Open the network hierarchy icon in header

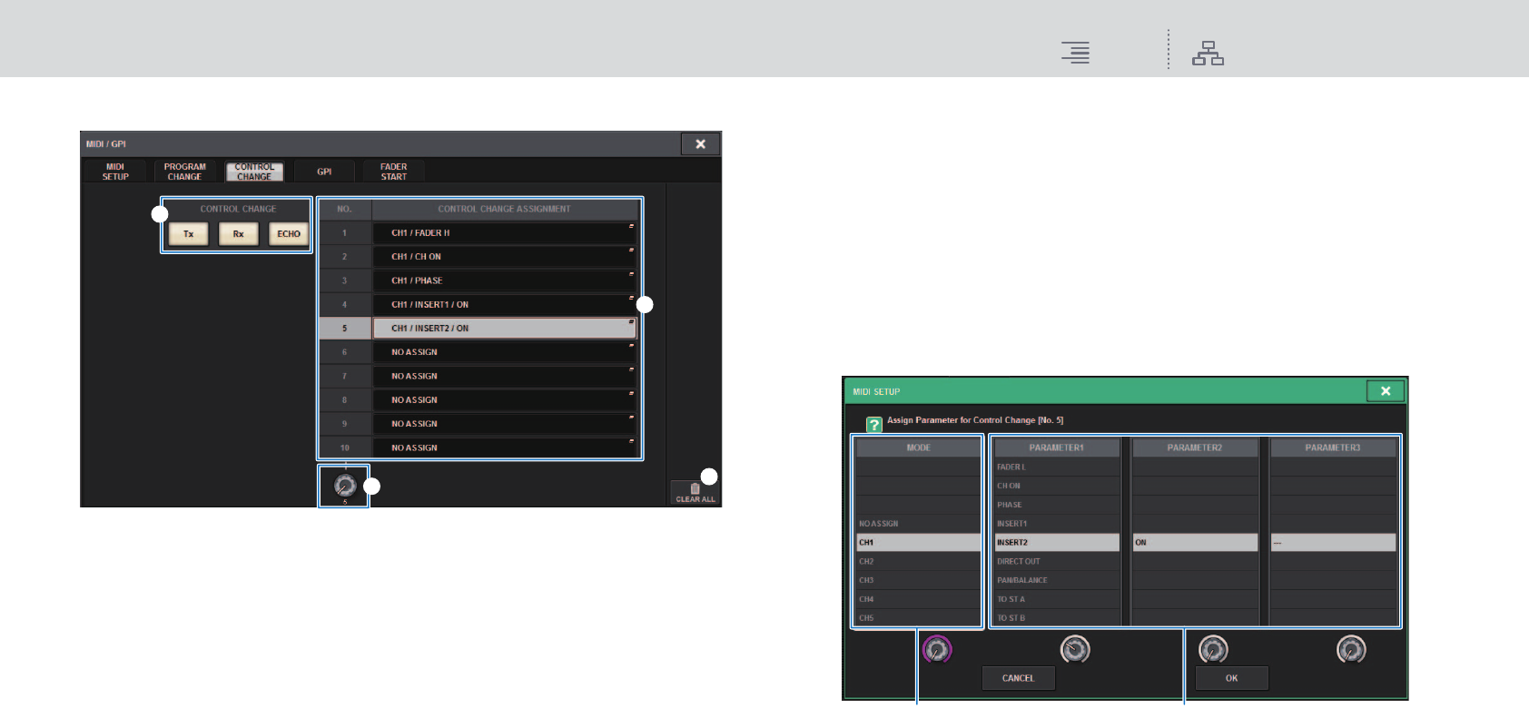[x=1208, y=53]
